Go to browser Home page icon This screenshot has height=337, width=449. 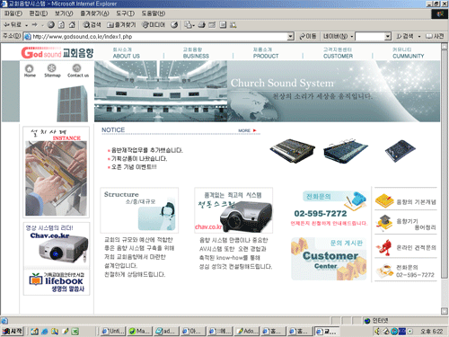[x=72, y=25]
